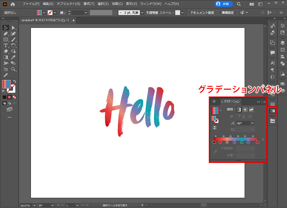This screenshot has width=287, height=208.
Task: Select the linear gradient type
Action: tap(239, 110)
